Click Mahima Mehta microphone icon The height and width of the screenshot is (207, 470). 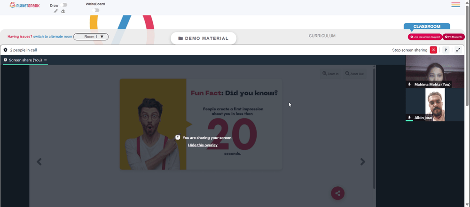(409, 84)
